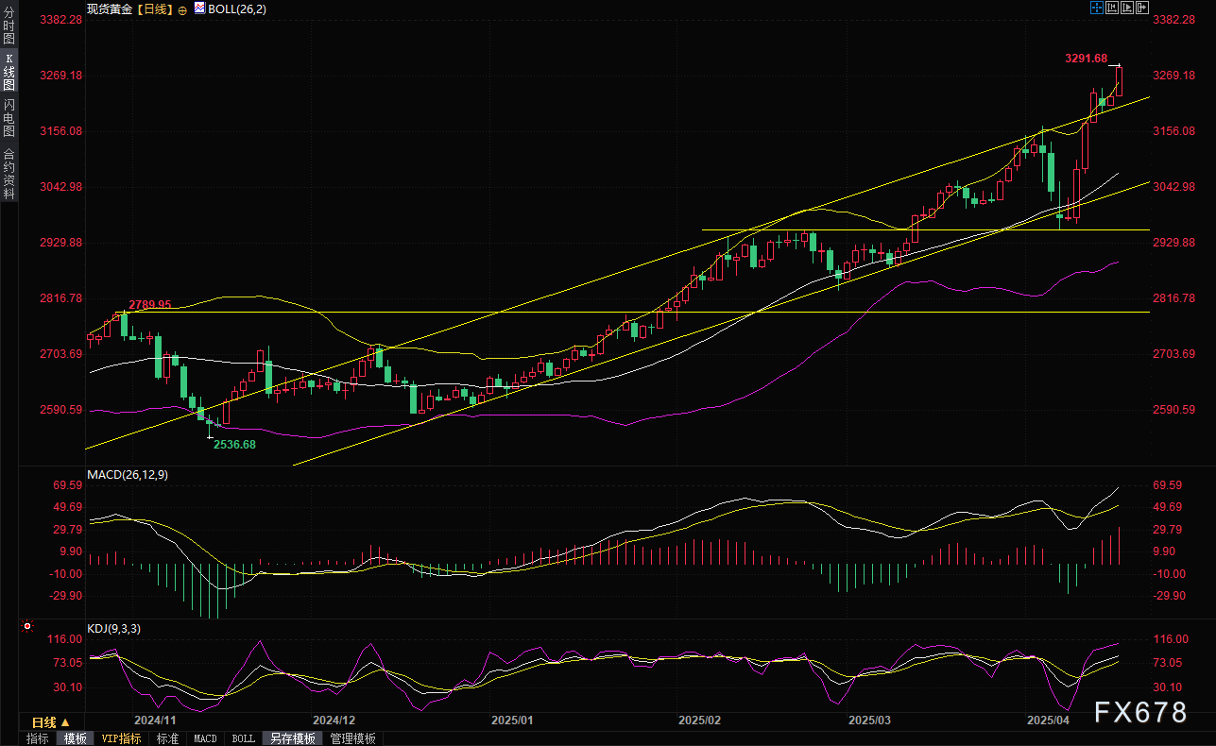Apply the 标准 template
The width and height of the screenshot is (1216, 746).
click(167, 738)
